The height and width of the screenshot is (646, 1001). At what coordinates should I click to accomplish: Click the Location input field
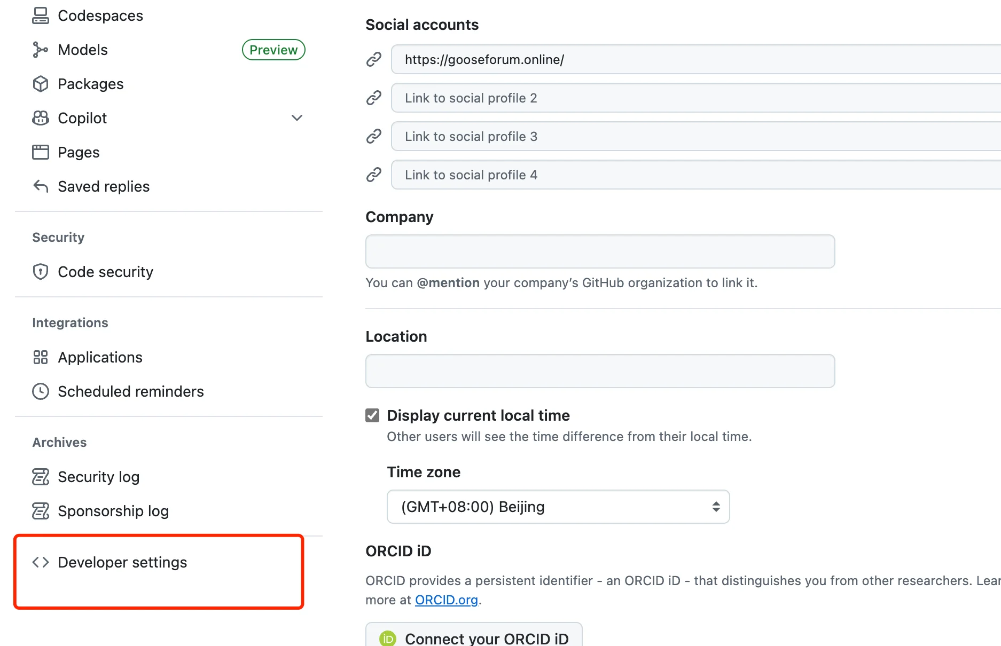(600, 371)
